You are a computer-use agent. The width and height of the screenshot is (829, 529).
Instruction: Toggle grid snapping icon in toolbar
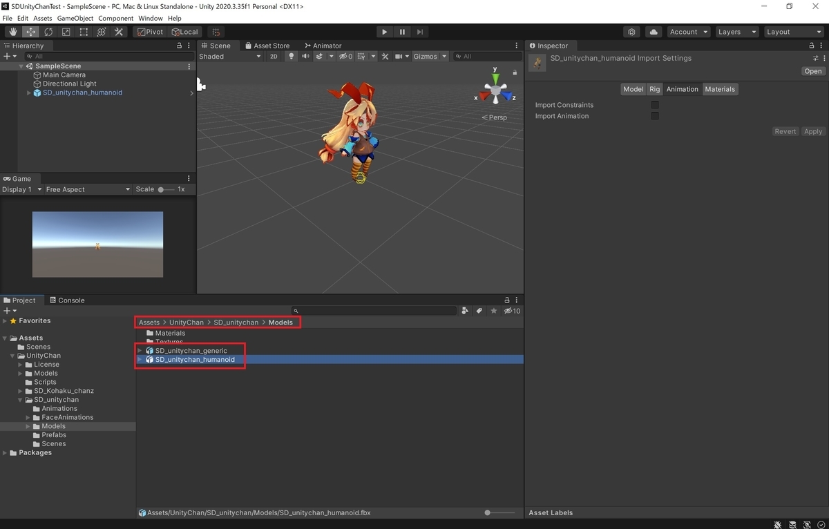click(x=216, y=32)
